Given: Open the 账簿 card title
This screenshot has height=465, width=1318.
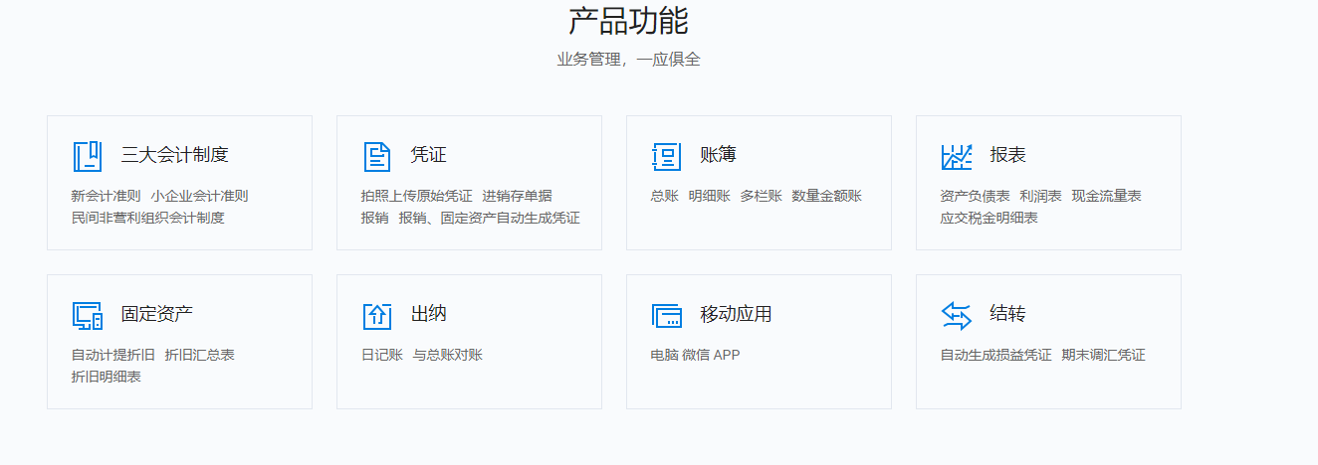Looking at the screenshot, I should (x=719, y=155).
